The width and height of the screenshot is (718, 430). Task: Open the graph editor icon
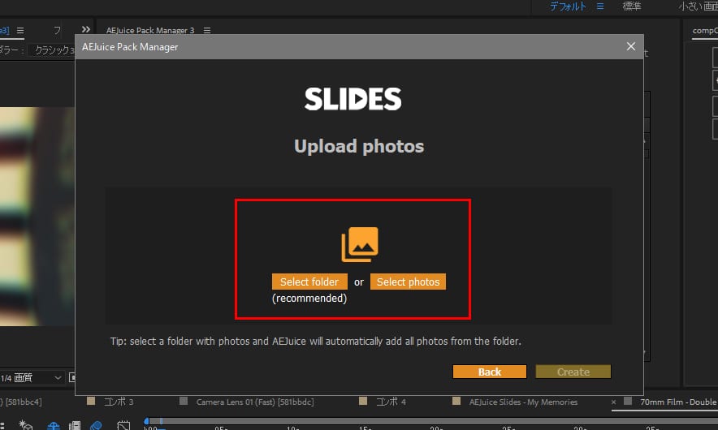point(123,426)
